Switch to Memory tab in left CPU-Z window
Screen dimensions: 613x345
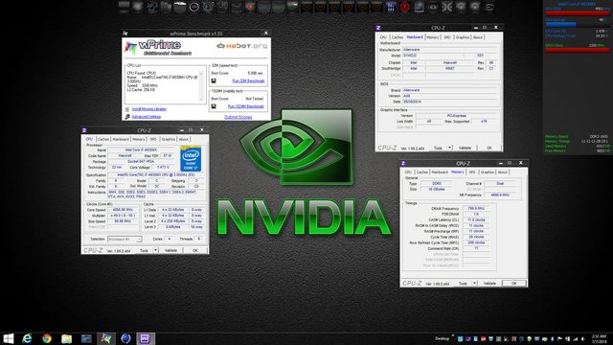[x=138, y=139]
